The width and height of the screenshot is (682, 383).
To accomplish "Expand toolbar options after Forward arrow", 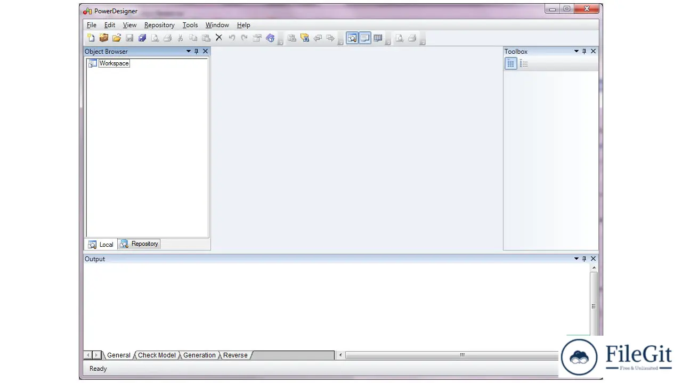I will 340,41.
